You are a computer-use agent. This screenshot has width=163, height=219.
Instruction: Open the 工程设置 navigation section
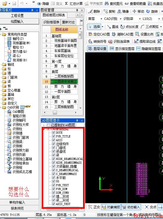(17, 16)
